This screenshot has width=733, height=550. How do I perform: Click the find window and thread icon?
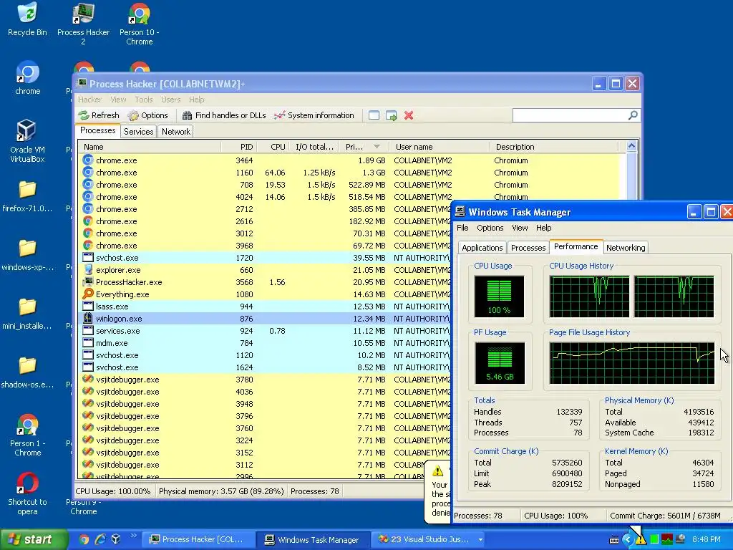point(392,115)
